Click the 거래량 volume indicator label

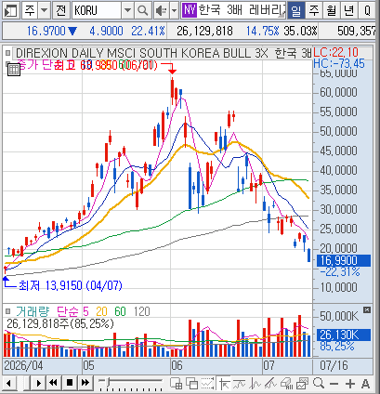click(x=33, y=311)
